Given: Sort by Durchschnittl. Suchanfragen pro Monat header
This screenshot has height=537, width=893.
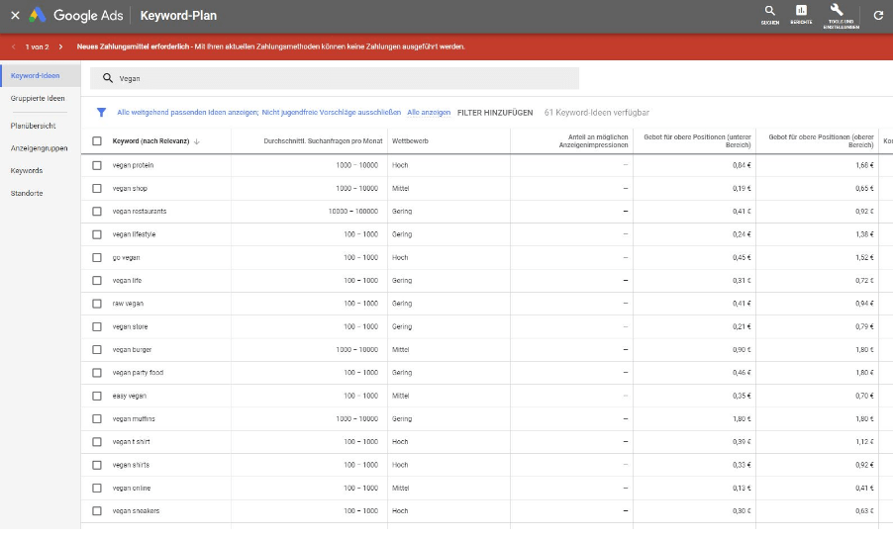Looking at the screenshot, I should point(323,141).
